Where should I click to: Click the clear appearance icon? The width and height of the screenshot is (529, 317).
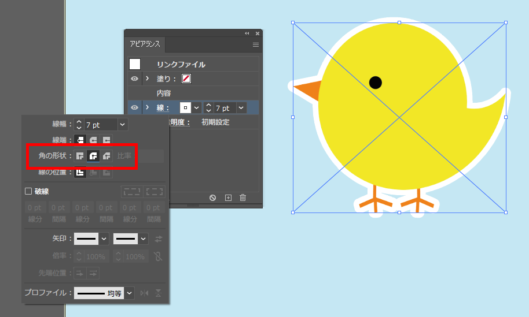pyautogui.click(x=213, y=197)
